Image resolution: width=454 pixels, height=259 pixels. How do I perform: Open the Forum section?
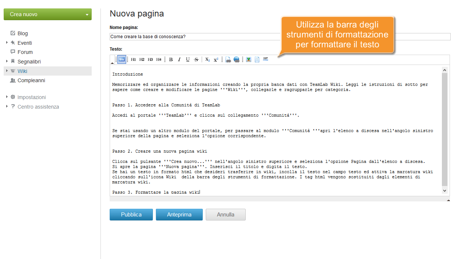tap(25, 52)
